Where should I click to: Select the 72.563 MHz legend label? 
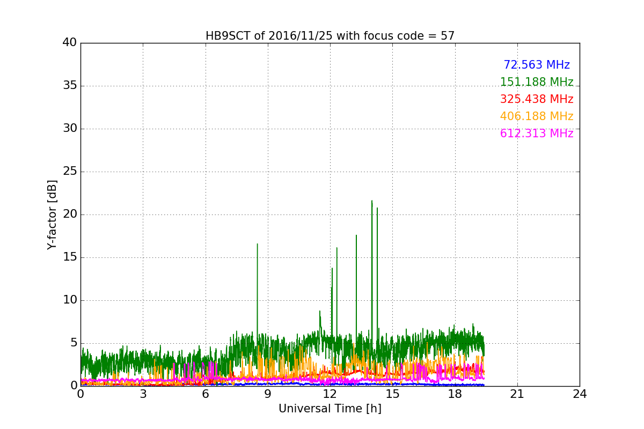point(537,65)
